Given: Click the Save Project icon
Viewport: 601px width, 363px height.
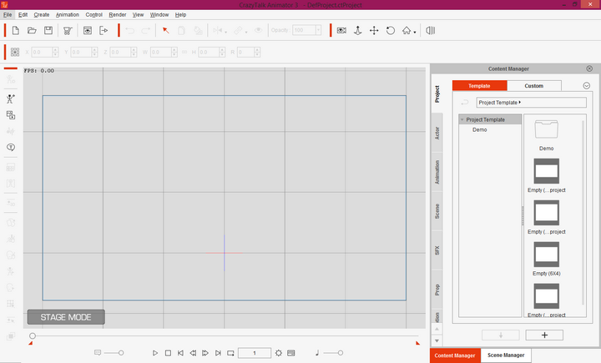Looking at the screenshot, I should tap(48, 30).
